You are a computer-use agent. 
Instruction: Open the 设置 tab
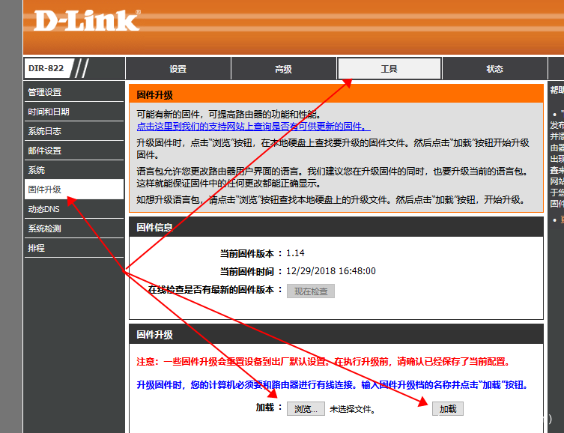click(x=178, y=69)
